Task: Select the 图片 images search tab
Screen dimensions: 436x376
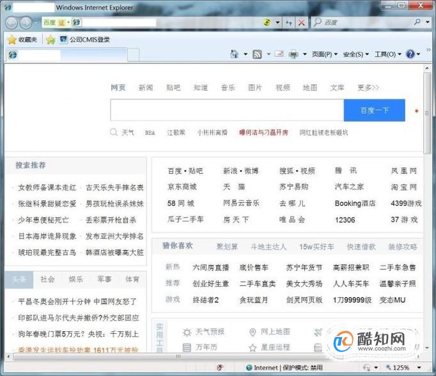Action: 255,88
